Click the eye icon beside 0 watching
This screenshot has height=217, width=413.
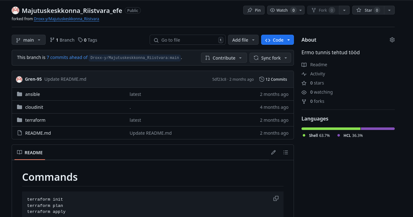(304, 92)
